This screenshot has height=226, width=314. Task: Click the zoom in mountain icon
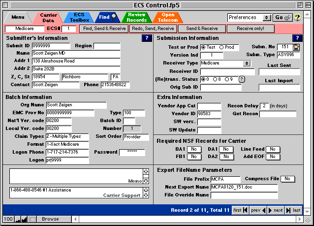pyautogui.click(x=24, y=219)
